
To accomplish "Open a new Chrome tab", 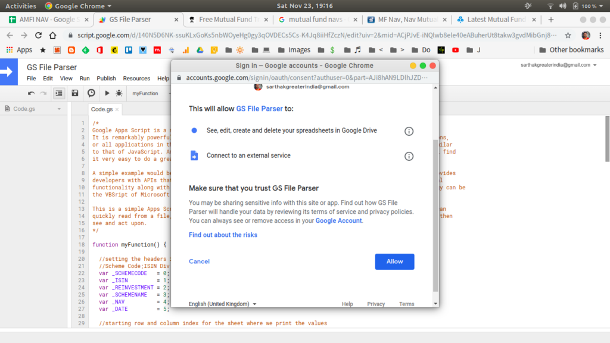I will coord(550,20).
